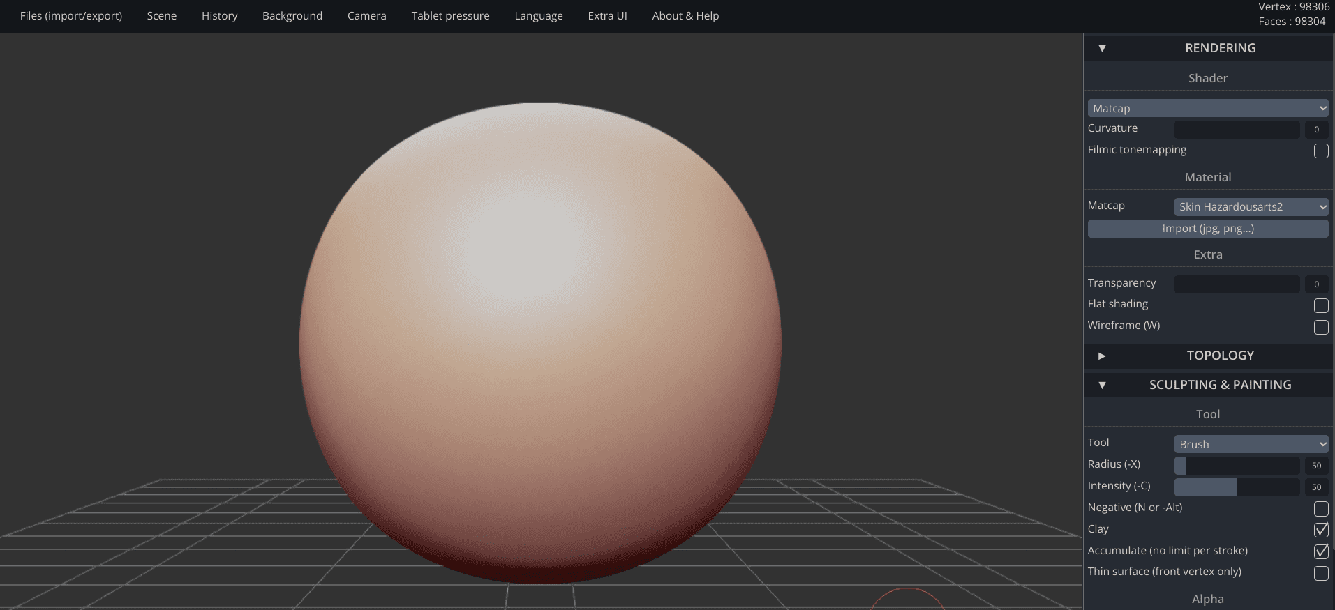This screenshot has width=1335, height=610.
Task: Open the Language menu
Action: pyautogui.click(x=539, y=15)
